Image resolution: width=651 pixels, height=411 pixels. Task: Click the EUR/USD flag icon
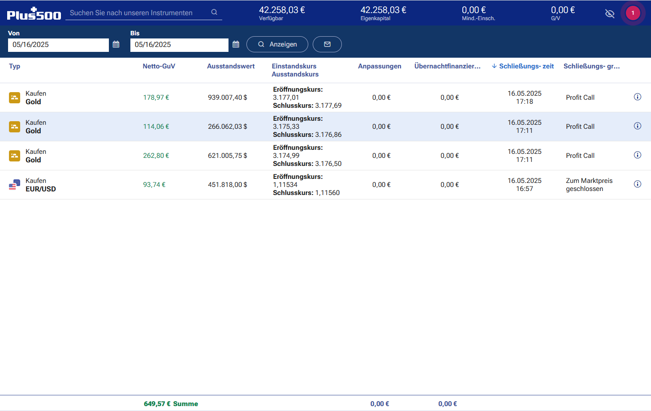click(14, 185)
